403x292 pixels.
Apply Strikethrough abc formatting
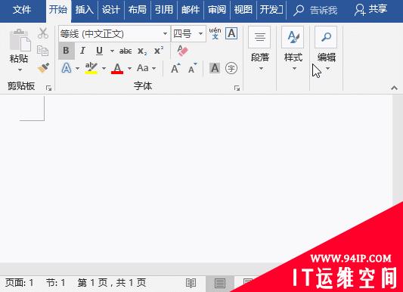click(x=126, y=51)
